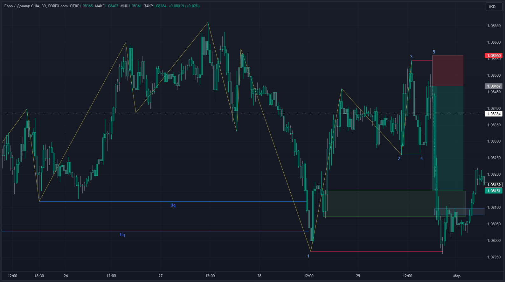Click the МИН 1.08361 low value

coord(131,6)
